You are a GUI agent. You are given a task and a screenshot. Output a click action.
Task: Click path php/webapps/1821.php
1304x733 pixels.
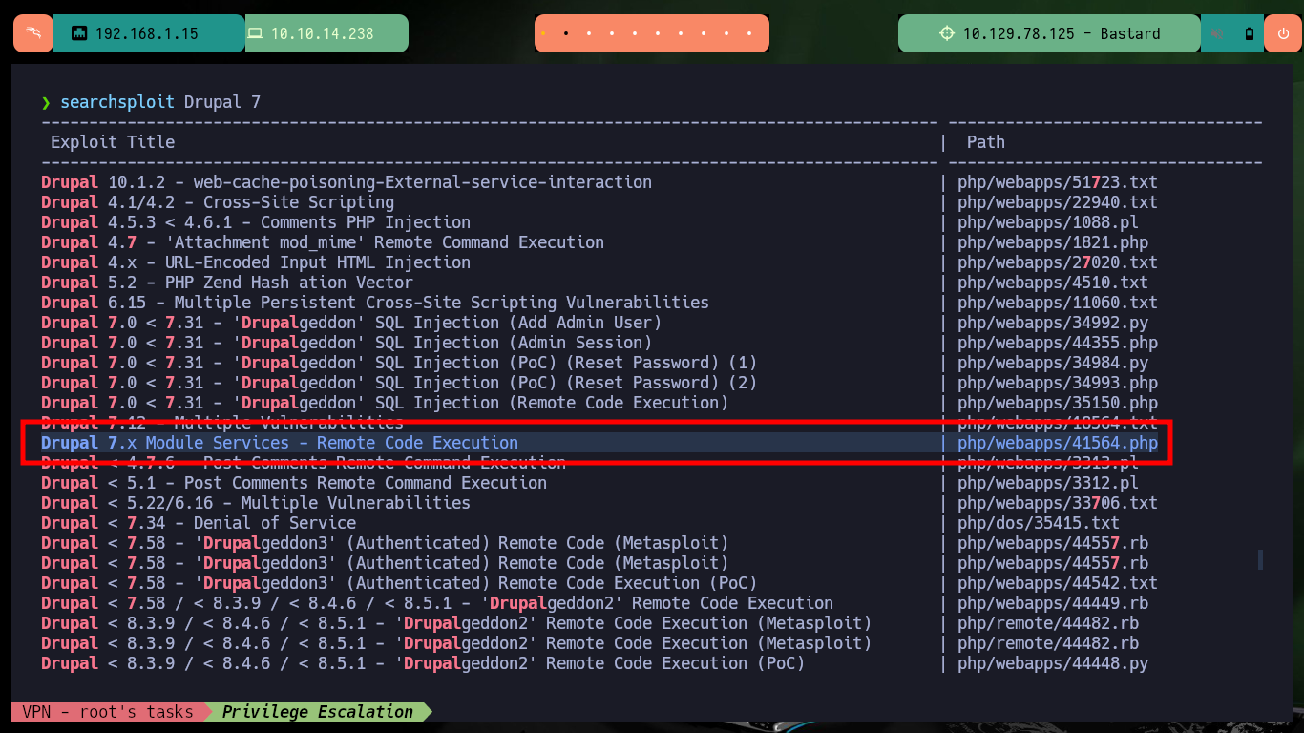pyautogui.click(x=1053, y=242)
